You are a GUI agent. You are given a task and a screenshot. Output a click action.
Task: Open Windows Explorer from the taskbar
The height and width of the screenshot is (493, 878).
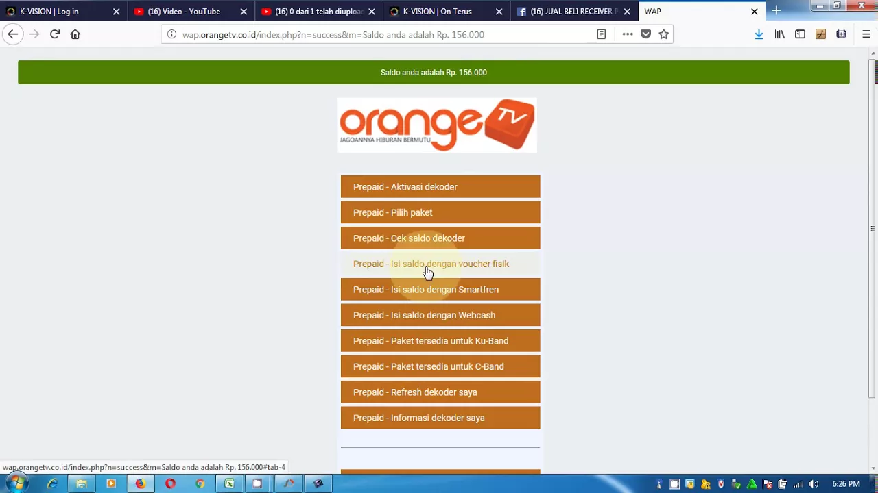click(82, 484)
